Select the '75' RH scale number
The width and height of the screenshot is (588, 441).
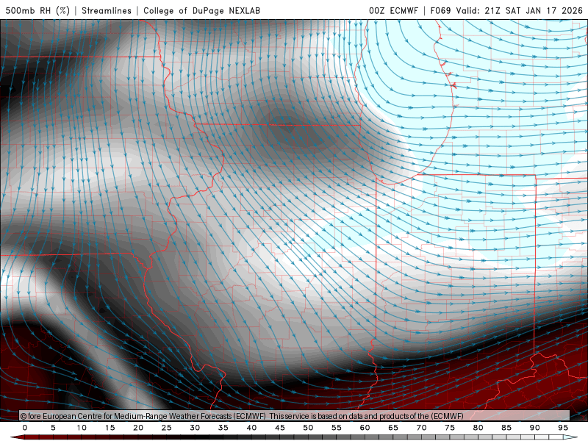click(450, 428)
